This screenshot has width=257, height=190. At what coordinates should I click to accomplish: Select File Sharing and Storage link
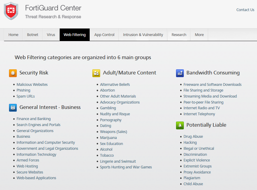coord(203,90)
